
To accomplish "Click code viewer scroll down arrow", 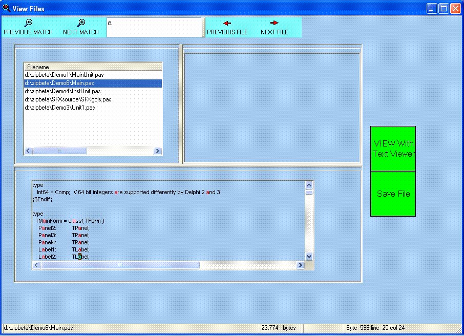I will pos(309,257).
